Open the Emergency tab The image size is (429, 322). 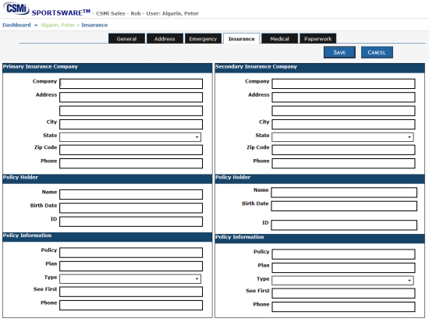(x=203, y=38)
